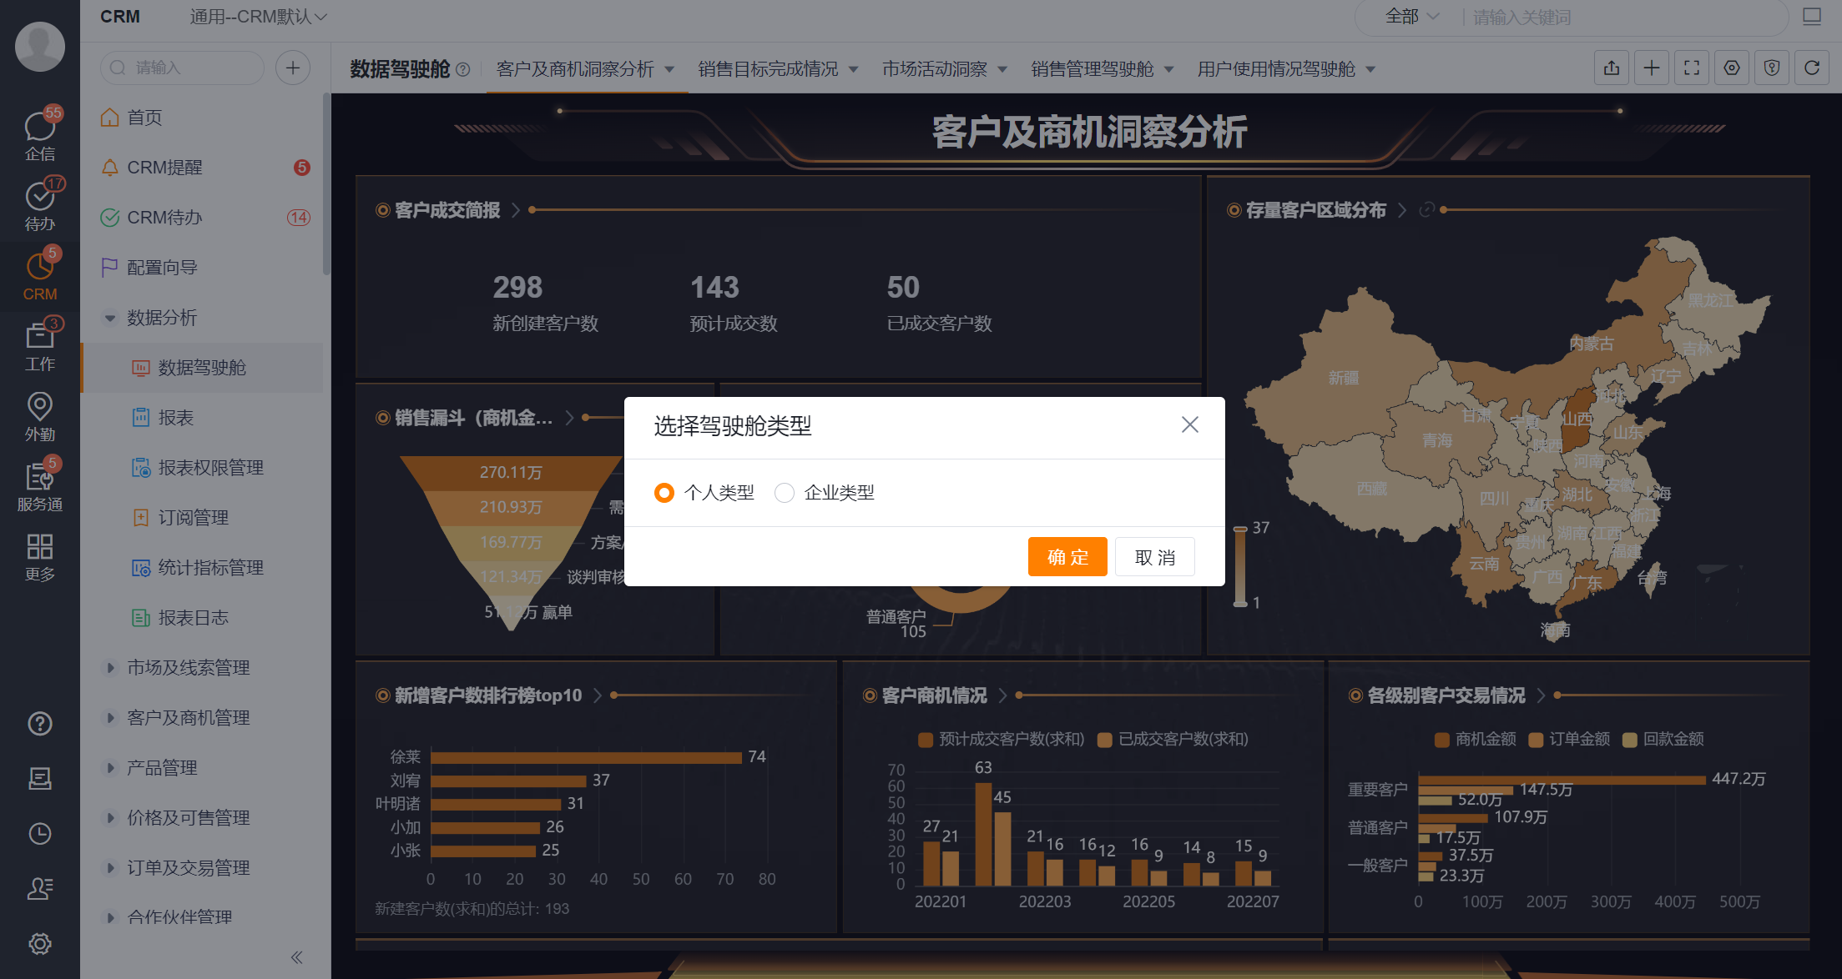Click the clock history icon in sidebar

click(x=40, y=834)
